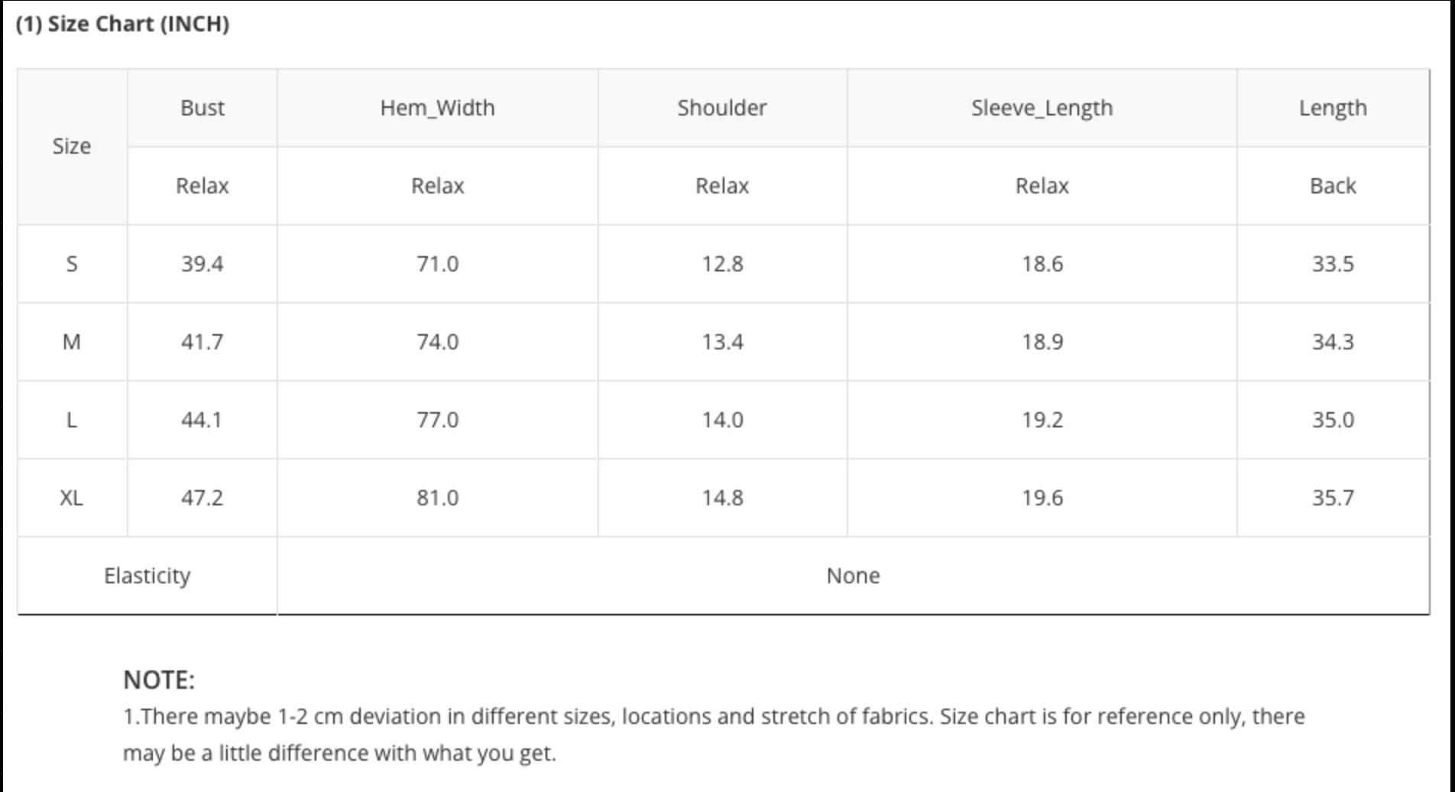Select hem width value 74.0
This screenshot has height=792, width=1455.
coord(437,342)
